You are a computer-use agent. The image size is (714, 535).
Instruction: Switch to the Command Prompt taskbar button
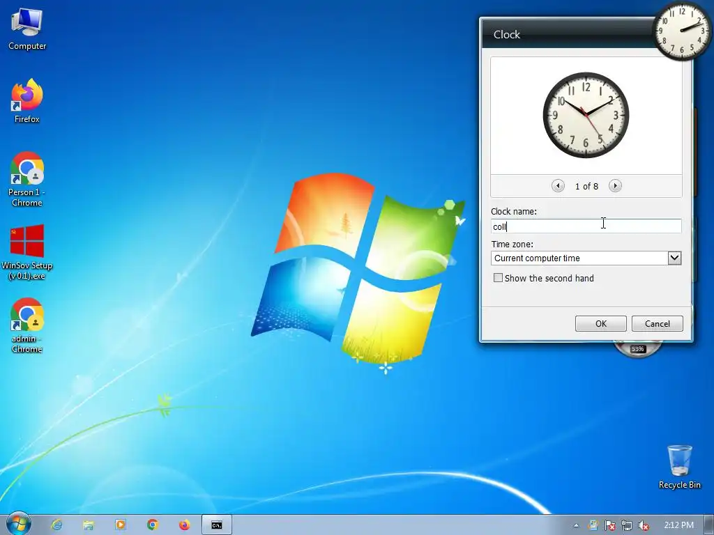(x=217, y=525)
